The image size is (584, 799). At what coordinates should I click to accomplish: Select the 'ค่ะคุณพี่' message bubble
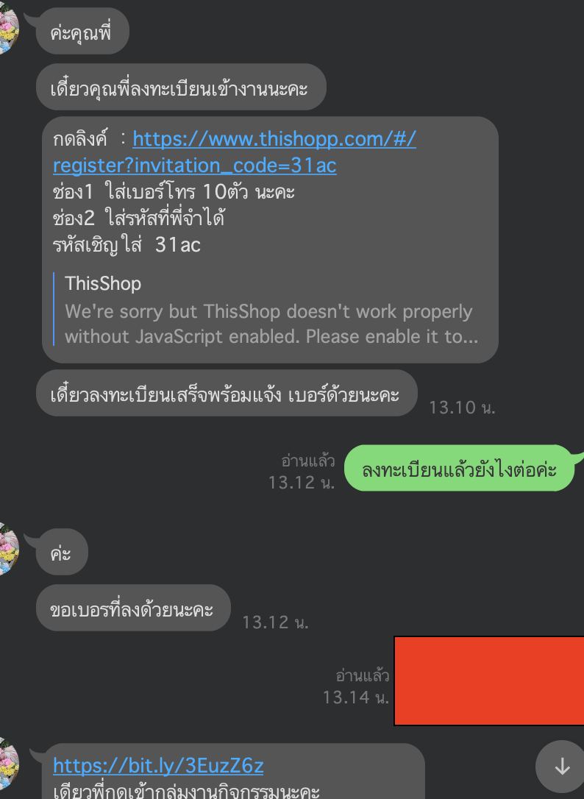click(82, 32)
